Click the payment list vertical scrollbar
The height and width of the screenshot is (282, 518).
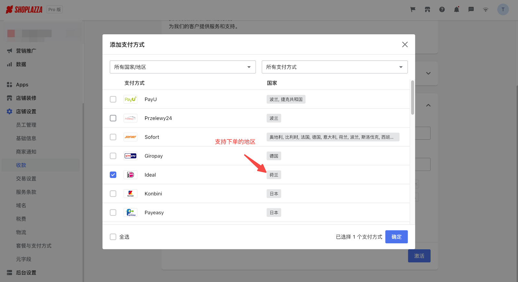(412, 97)
